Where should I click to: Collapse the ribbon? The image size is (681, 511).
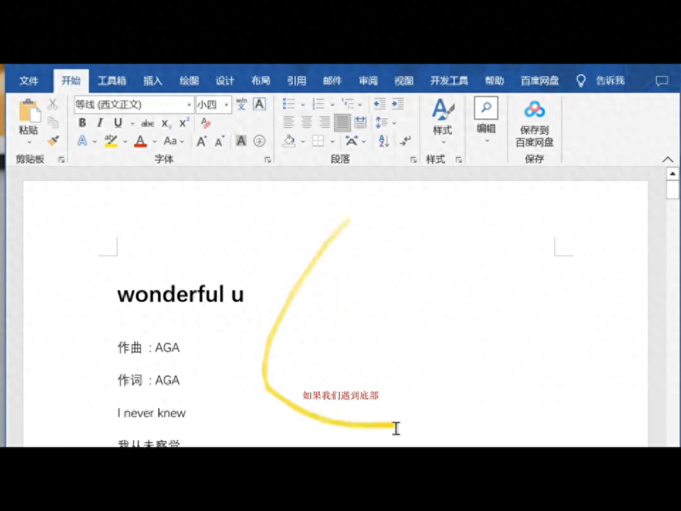click(x=668, y=160)
